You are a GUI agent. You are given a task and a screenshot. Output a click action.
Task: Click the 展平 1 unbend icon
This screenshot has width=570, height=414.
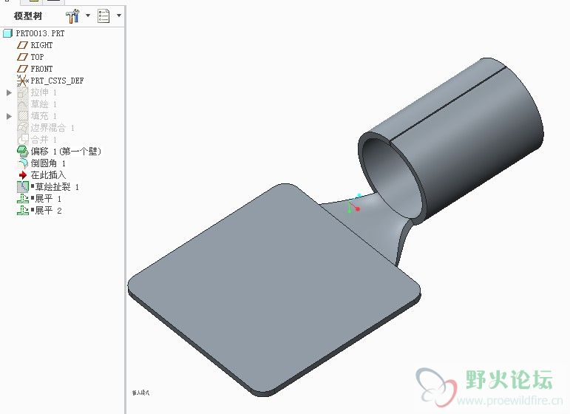click(22, 199)
